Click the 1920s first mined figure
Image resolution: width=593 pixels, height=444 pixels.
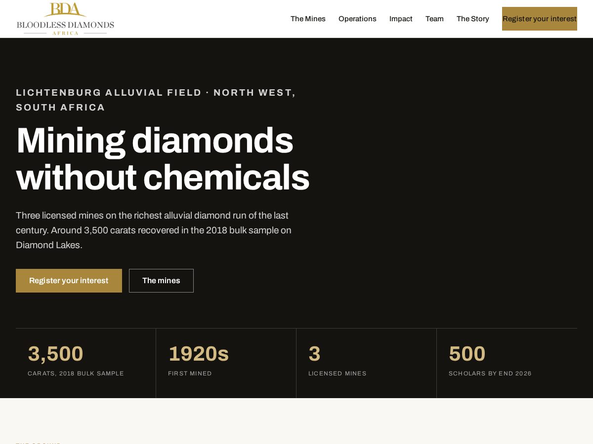pyautogui.click(x=198, y=354)
